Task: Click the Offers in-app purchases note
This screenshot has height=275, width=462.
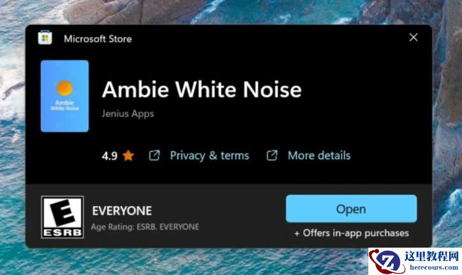Action: coord(352,233)
